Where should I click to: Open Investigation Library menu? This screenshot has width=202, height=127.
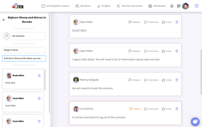tap(56, 6)
